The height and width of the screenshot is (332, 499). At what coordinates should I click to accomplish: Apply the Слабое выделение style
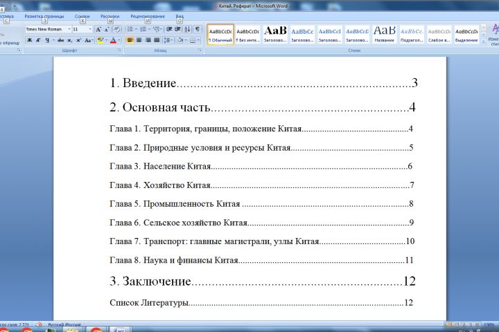[439, 35]
